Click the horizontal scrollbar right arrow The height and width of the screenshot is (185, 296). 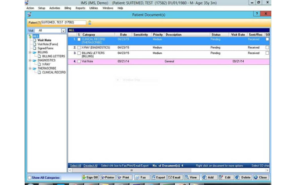tap(267, 170)
